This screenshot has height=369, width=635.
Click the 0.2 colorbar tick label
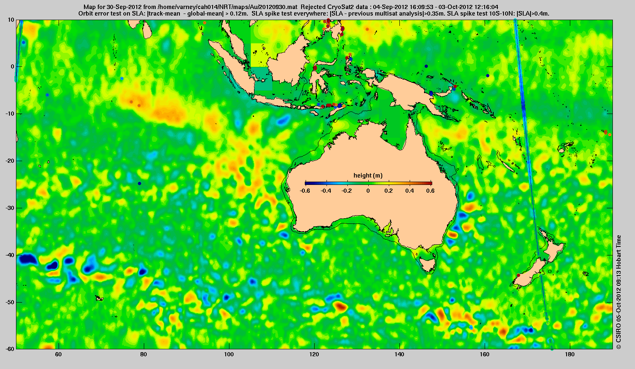[389, 191]
